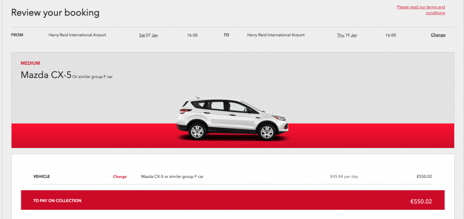This screenshot has height=219, width=464.
Task: Click the red Change link beside VEHICLE
Action: (x=119, y=177)
